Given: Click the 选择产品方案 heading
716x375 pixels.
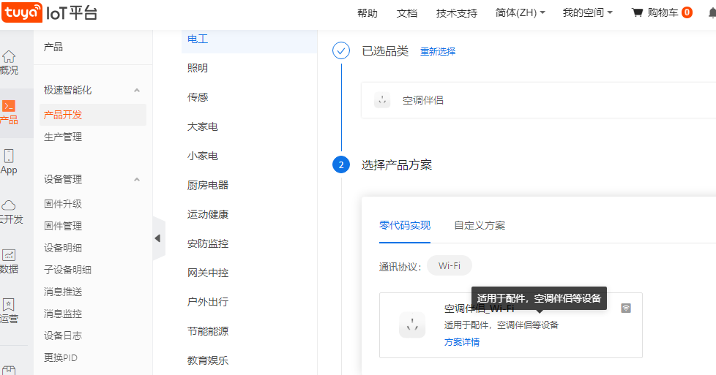Looking at the screenshot, I should pos(397,164).
